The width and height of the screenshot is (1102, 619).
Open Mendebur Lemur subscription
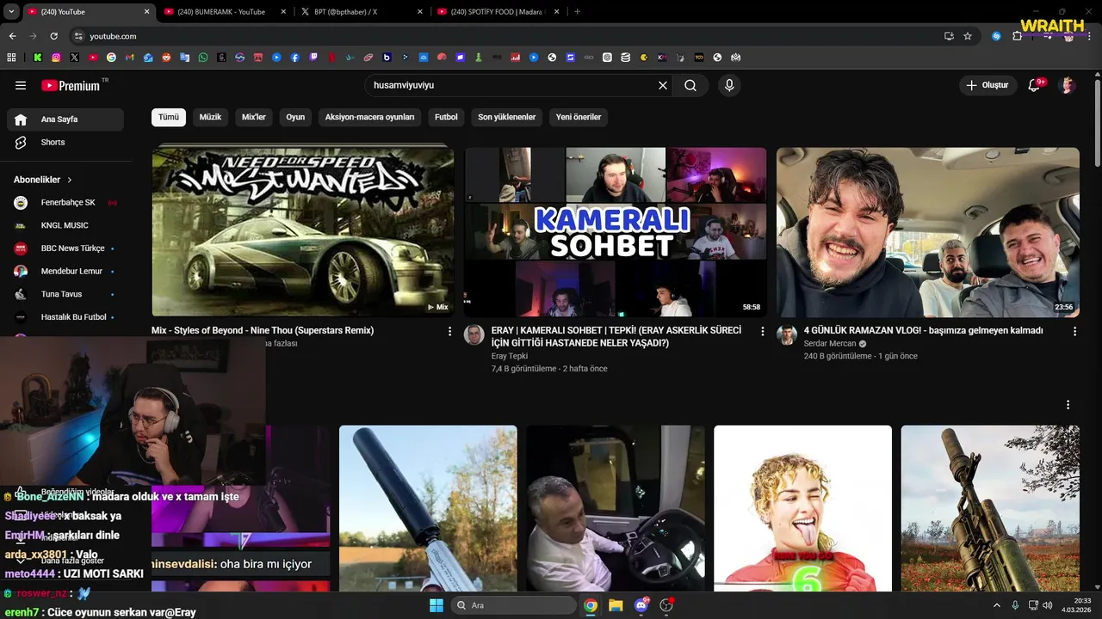point(65,271)
